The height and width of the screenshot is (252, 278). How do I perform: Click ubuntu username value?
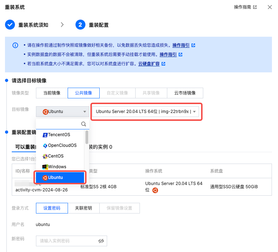click(43, 225)
